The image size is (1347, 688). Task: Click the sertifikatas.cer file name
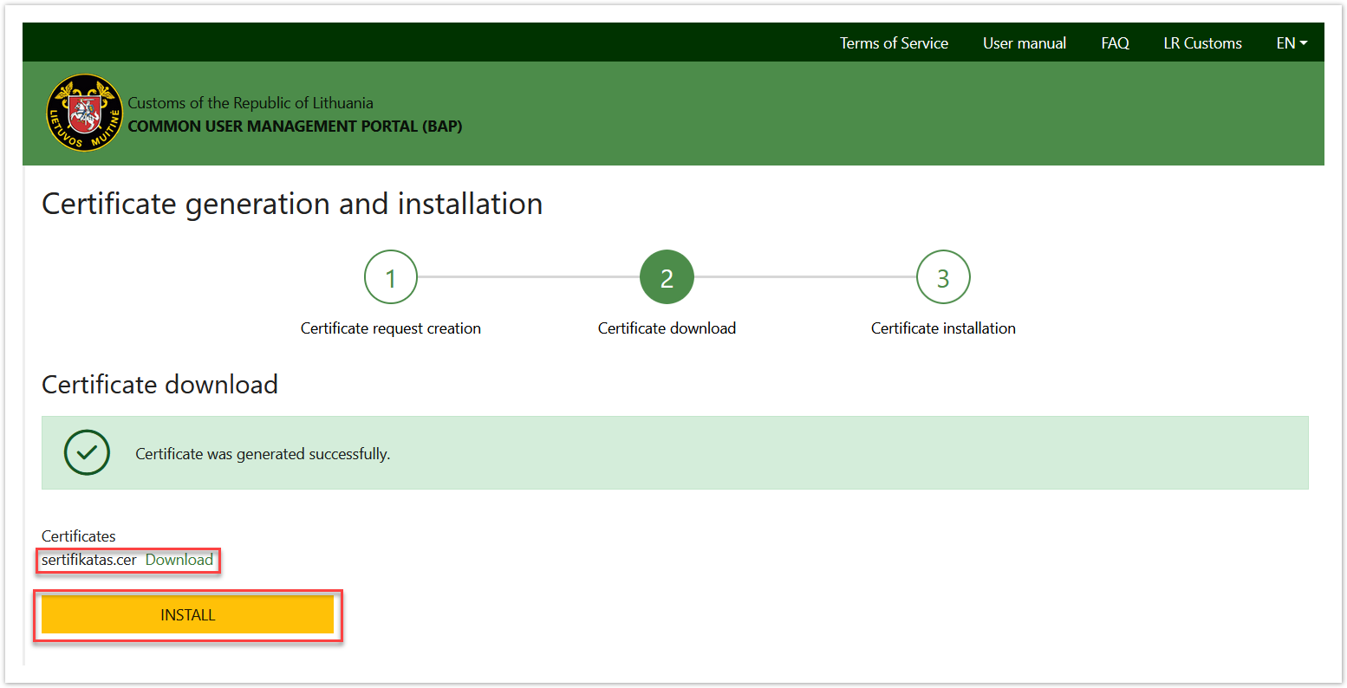click(89, 560)
